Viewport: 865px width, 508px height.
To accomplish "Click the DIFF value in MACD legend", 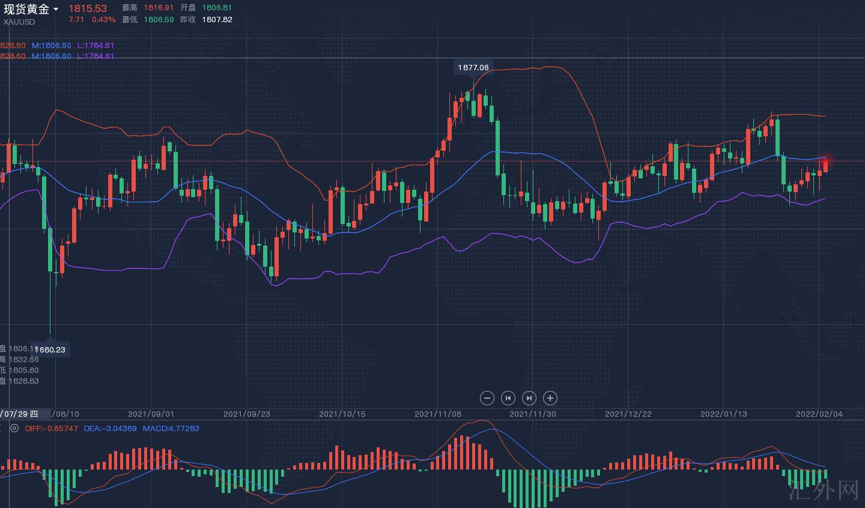I will click(x=52, y=429).
